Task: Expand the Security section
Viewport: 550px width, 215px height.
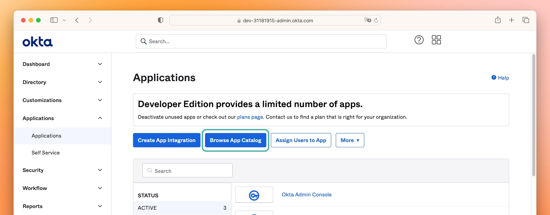Action: click(100, 170)
